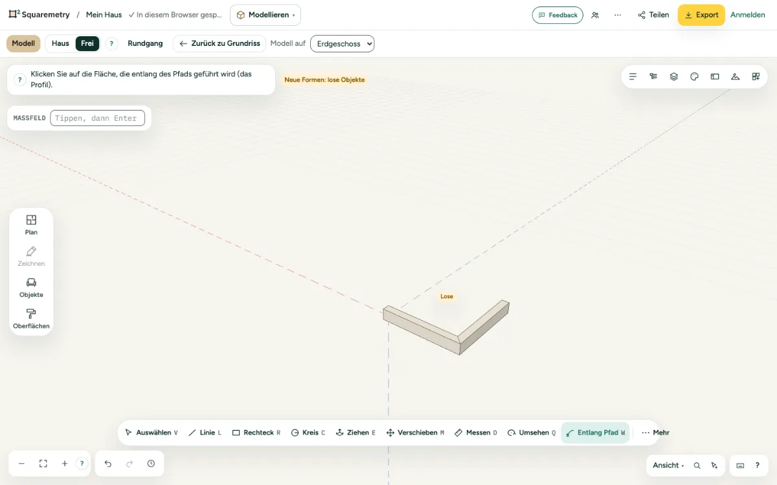
Task: Click the sidebar layout panel icon
Action: coord(715,76)
